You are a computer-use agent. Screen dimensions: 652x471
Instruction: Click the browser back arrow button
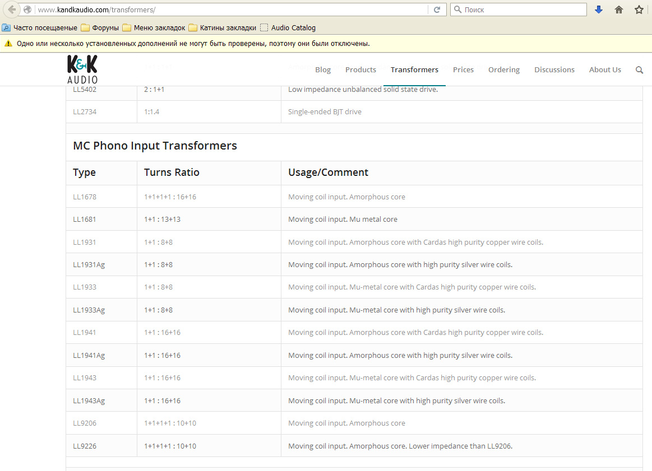coord(12,10)
